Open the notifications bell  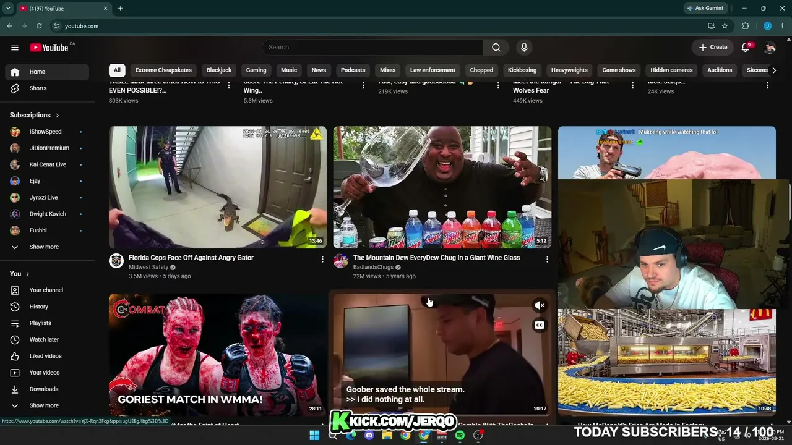pos(746,47)
